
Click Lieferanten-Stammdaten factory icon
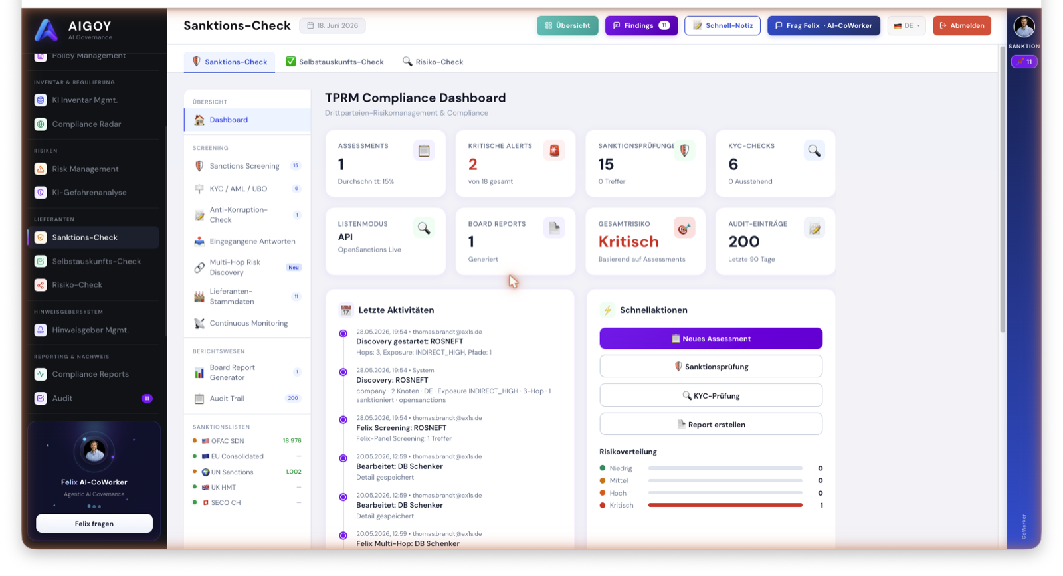pyautogui.click(x=199, y=297)
